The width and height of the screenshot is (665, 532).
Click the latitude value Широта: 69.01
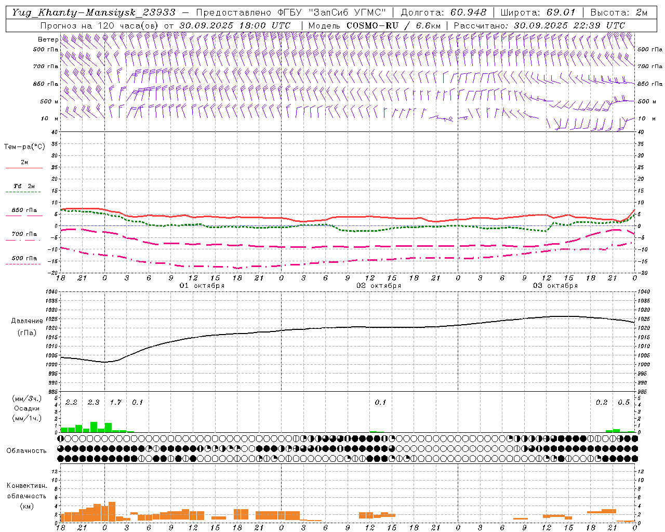538,12
